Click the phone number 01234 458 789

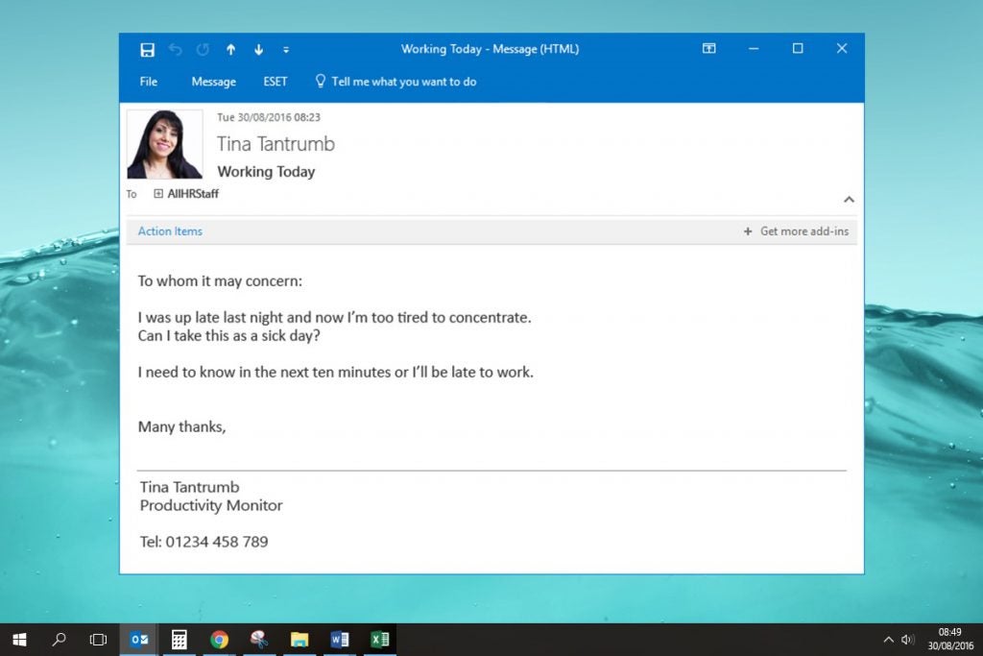click(x=217, y=542)
